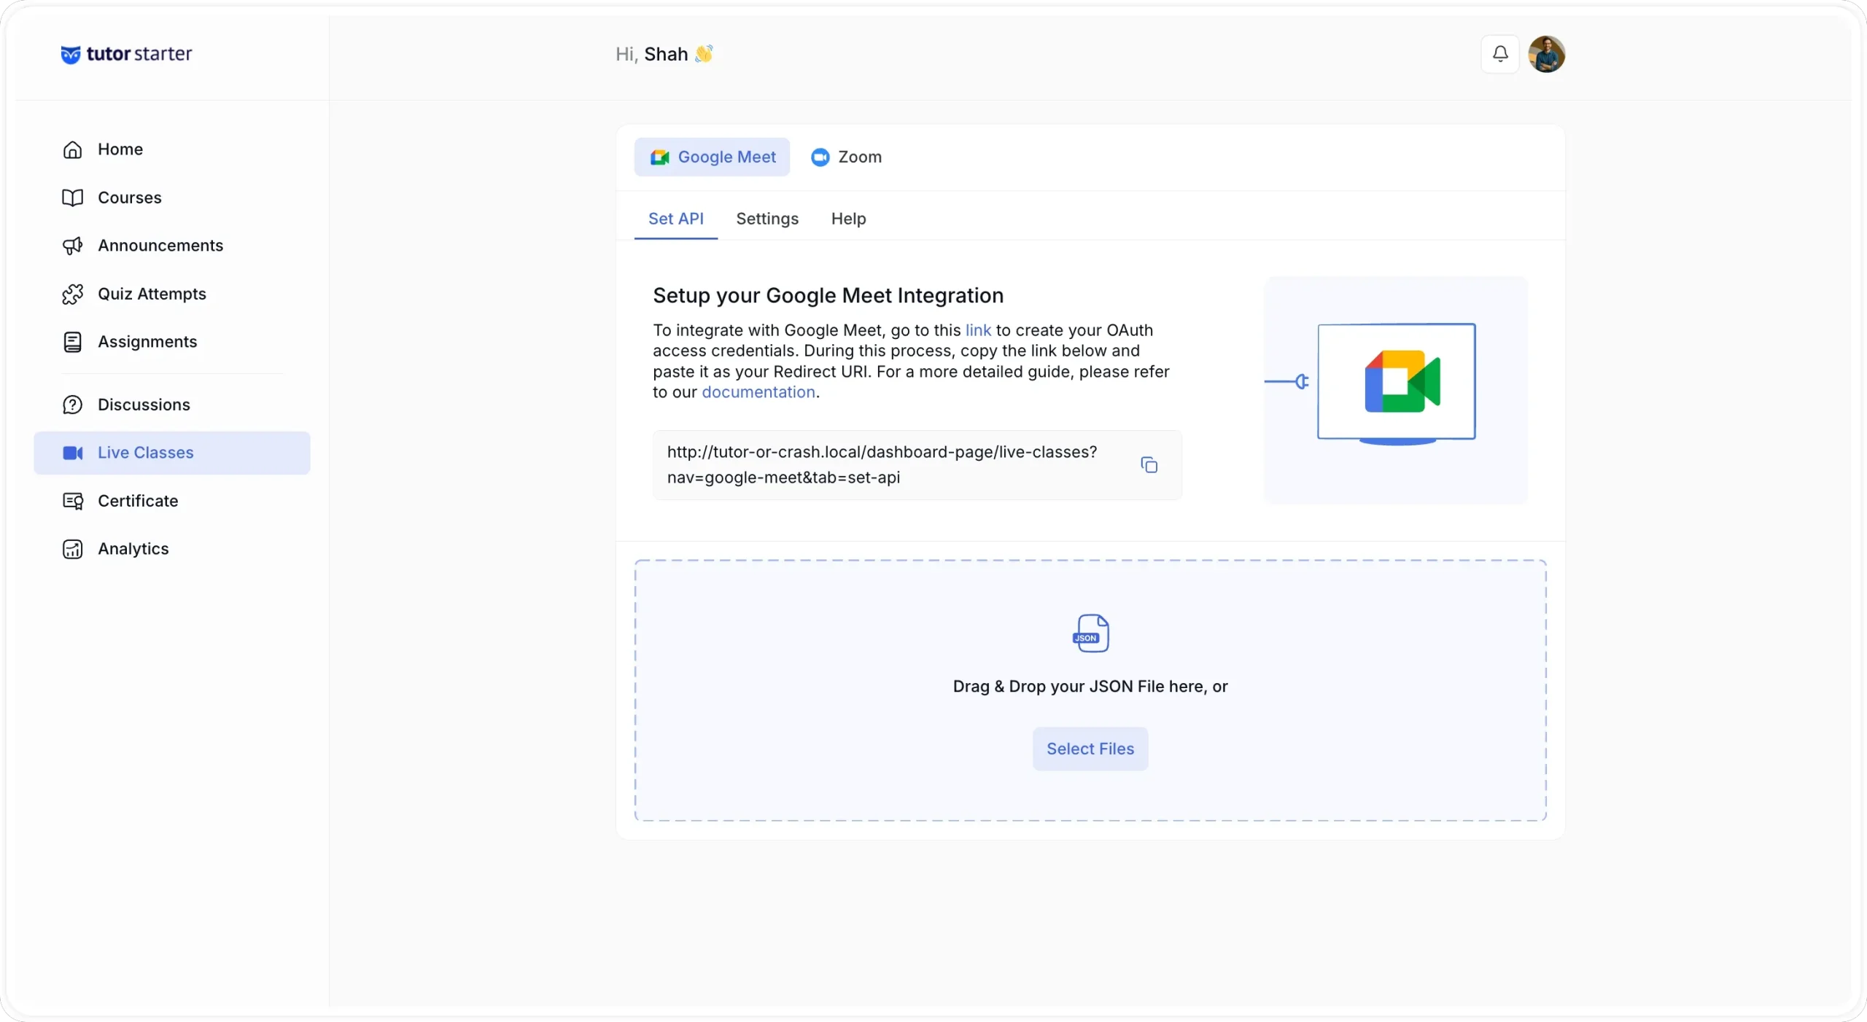Viewport: 1867px width, 1022px height.
Task: Select Live Classes menu item
Action: pos(172,453)
